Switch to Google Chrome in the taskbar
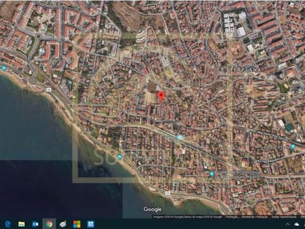The width and height of the screenshot is (305, 229). pos(49,224)
